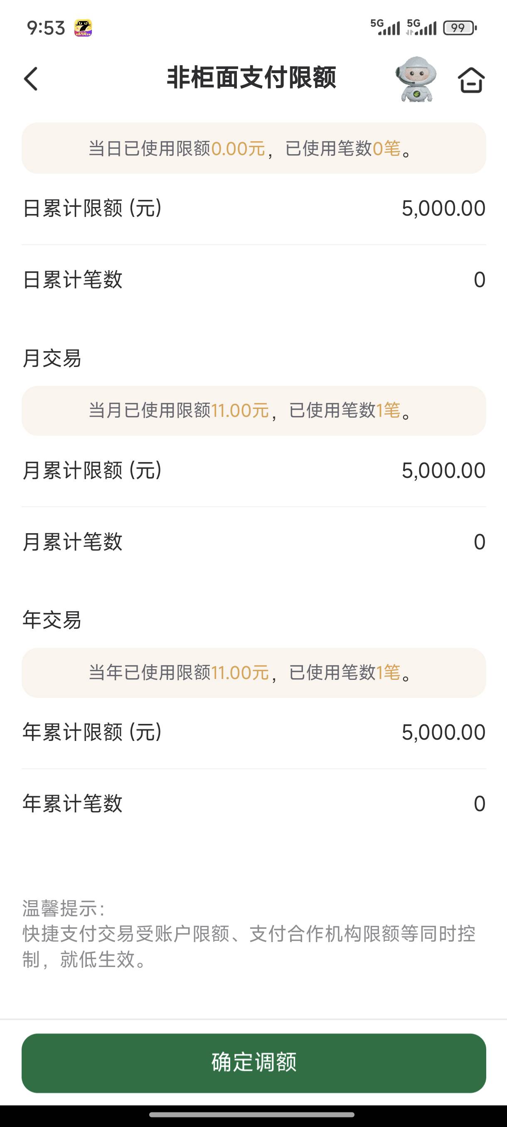Tap the back arrow icon
This screenshot has height=1127, width=507.
[31, 79]
